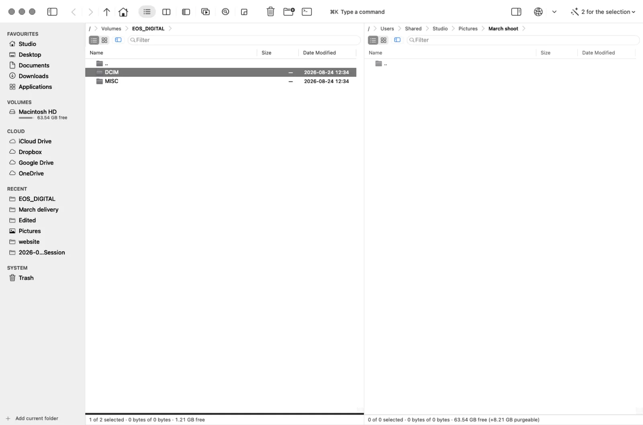
Task: Click the left pane column view icon
Action: [x=118, y=40]
